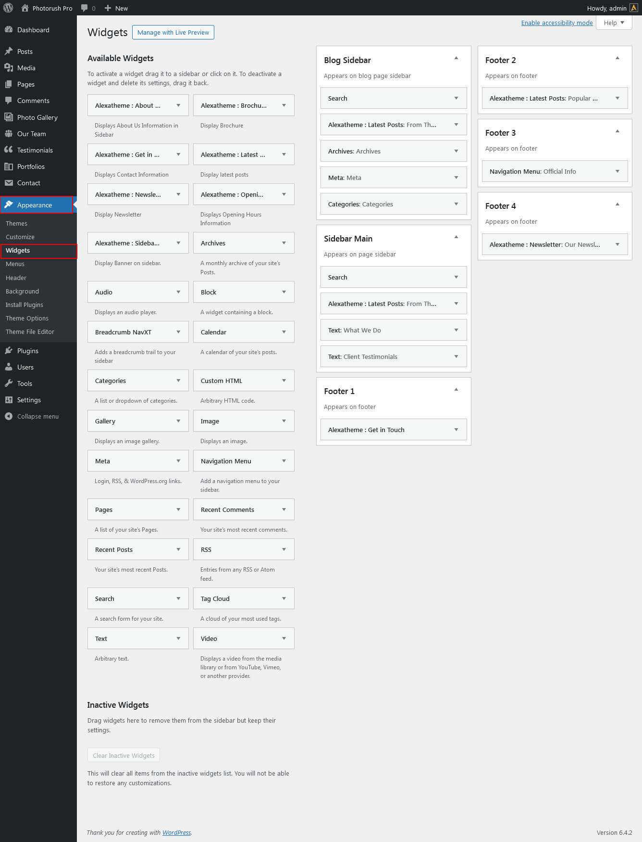Collapse the Sidebar Main panel
This screenshot has width=642, height=842.
(x=456, y=237)
